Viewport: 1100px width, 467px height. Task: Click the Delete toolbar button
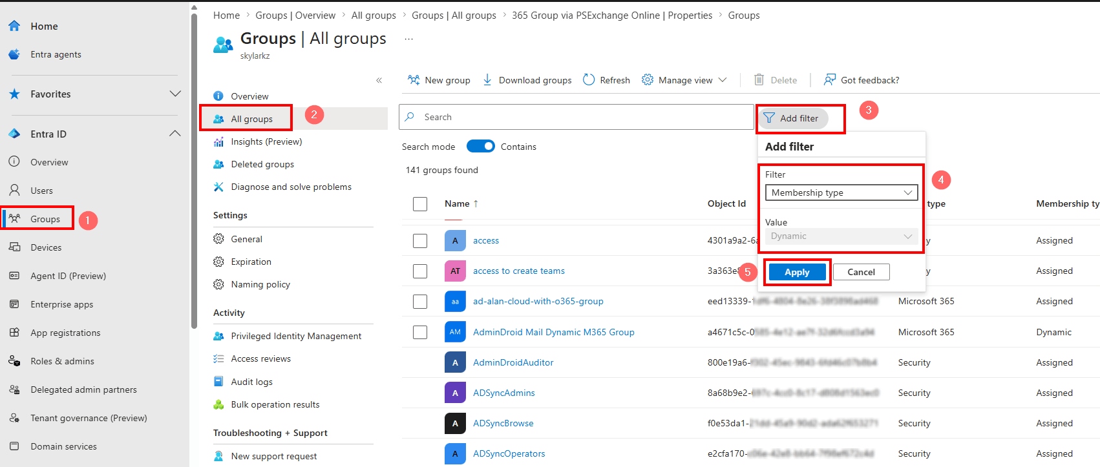click(776, 80)
